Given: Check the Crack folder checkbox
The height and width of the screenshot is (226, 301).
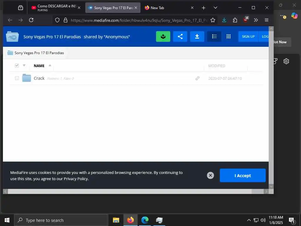Looking at the screenshot, I should (x=17, y=78).
